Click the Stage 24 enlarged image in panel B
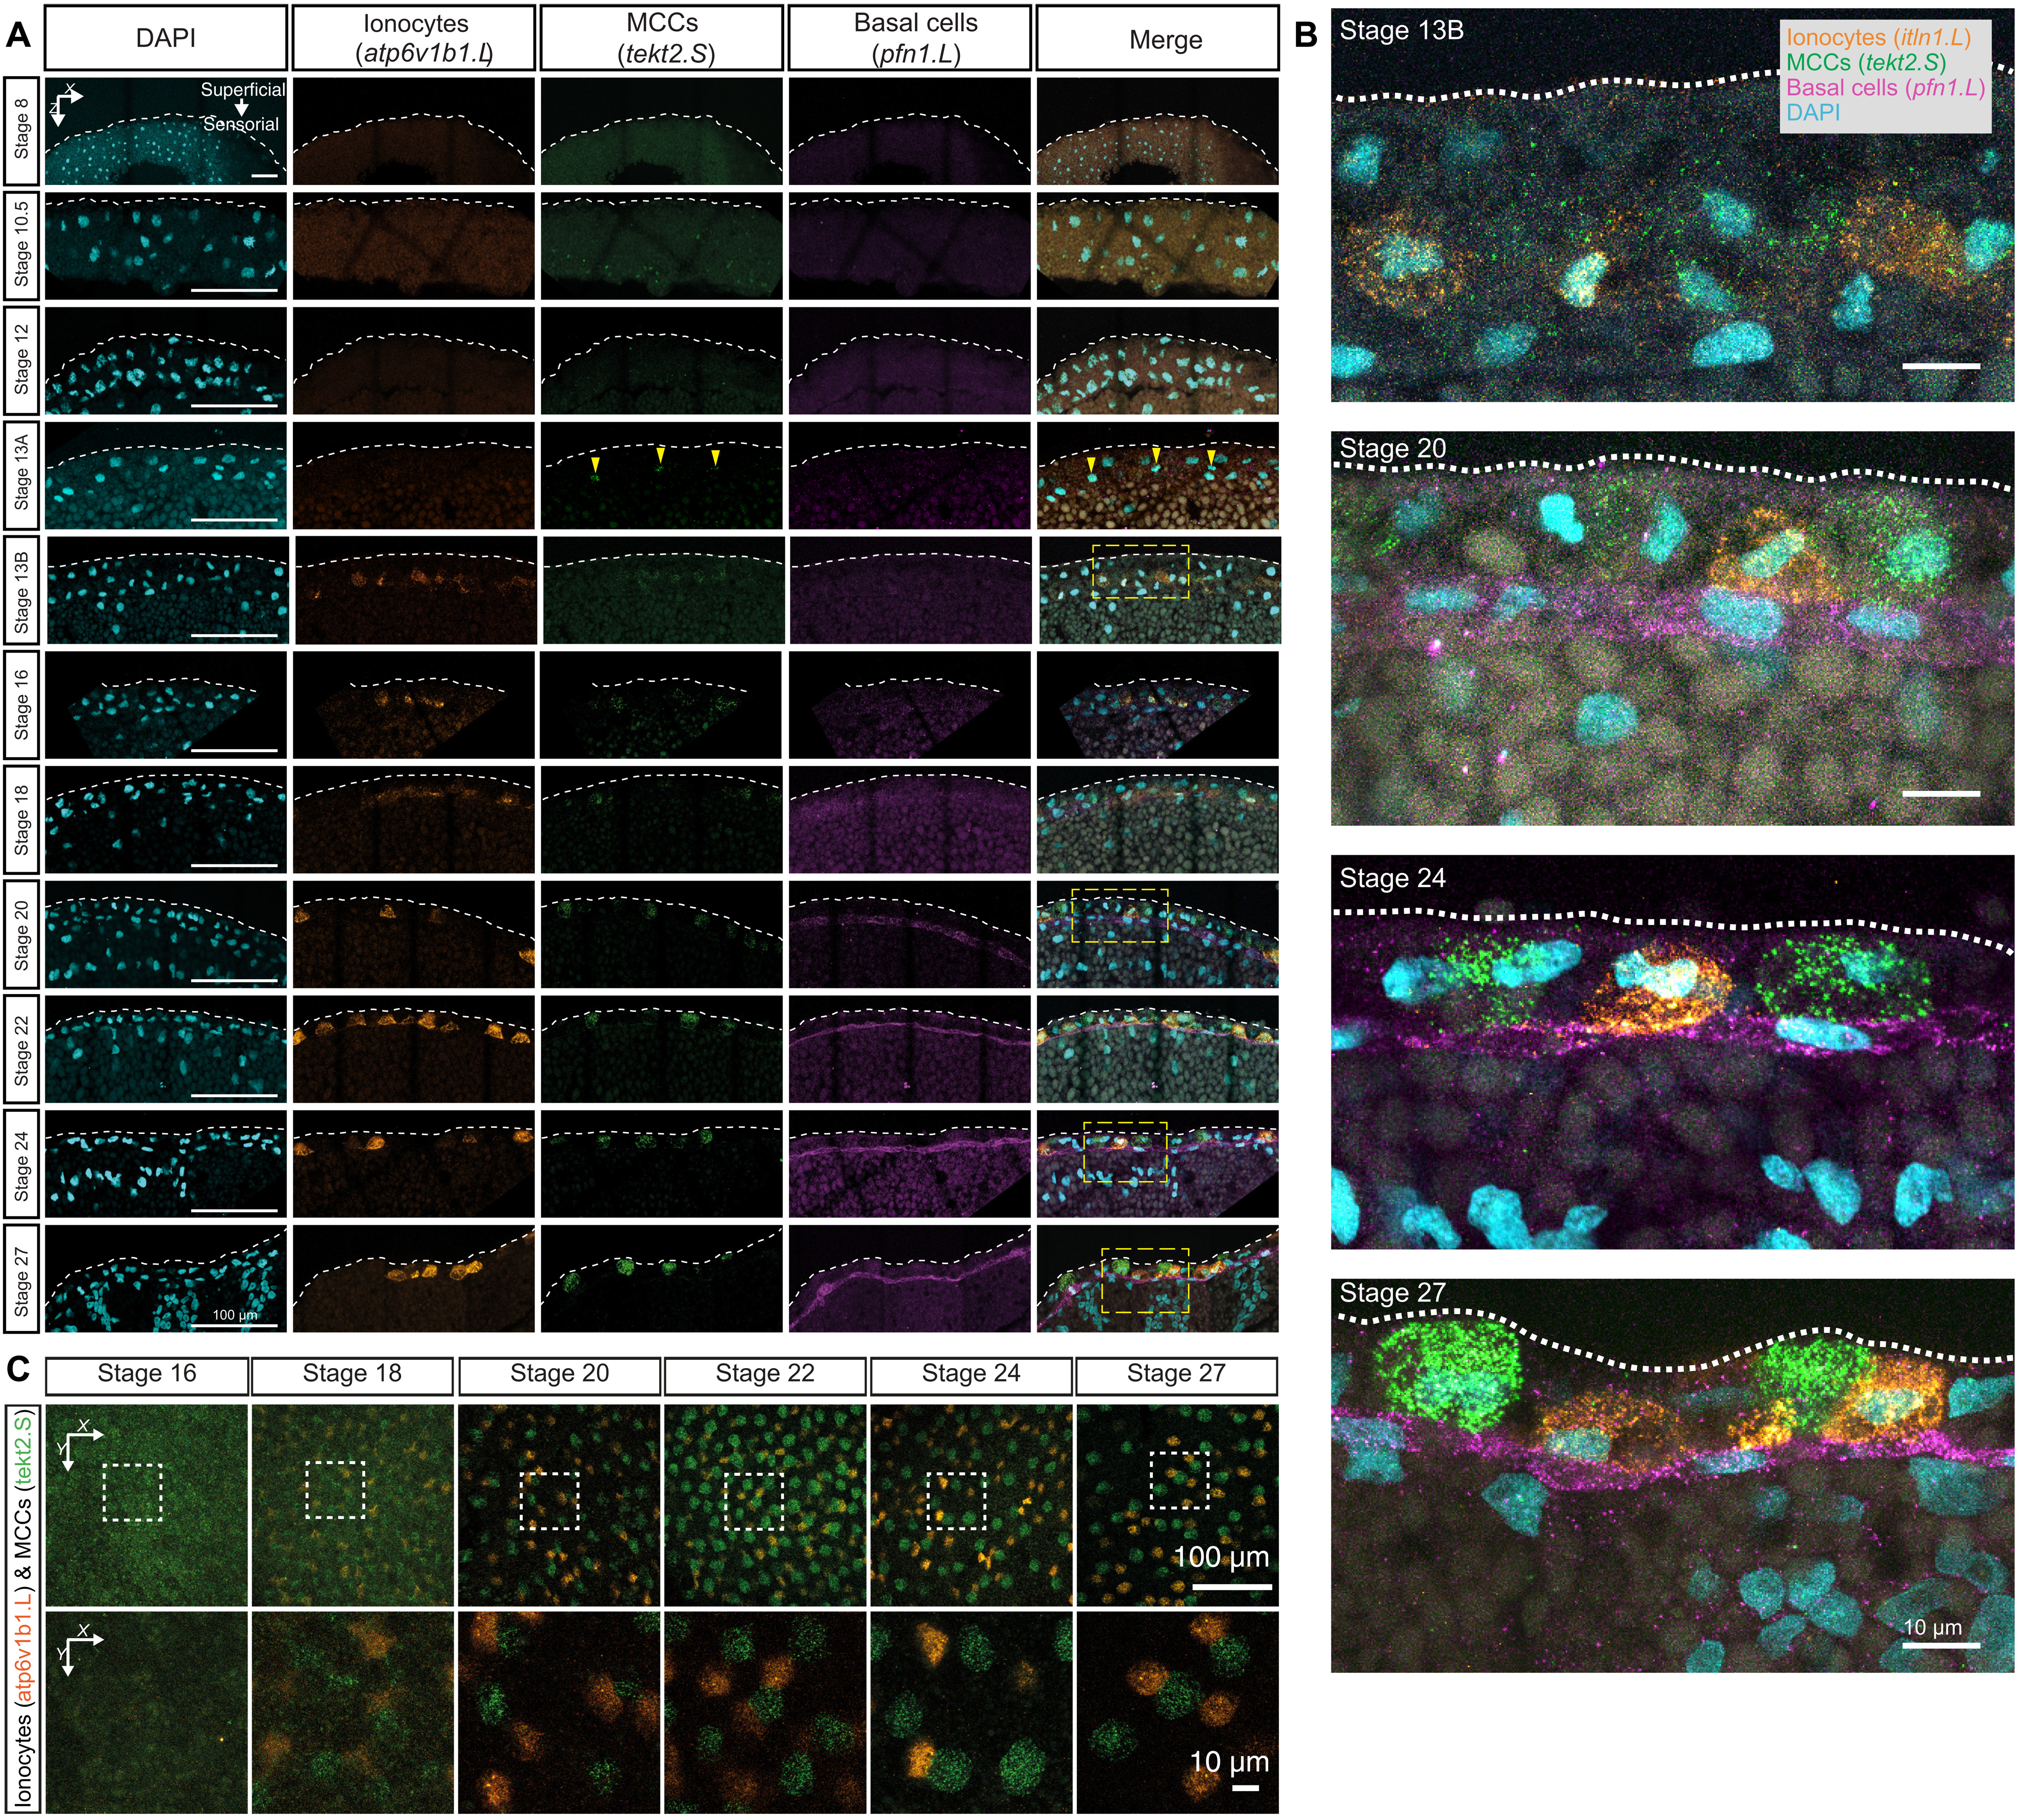2018x1820 pixels. pyautogui.click(x=1671, y=1051)
